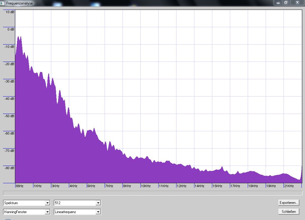Viewport: 305px width, 220px height.
Task: Click the 17KHz axis label
Action: click(235, 186)
